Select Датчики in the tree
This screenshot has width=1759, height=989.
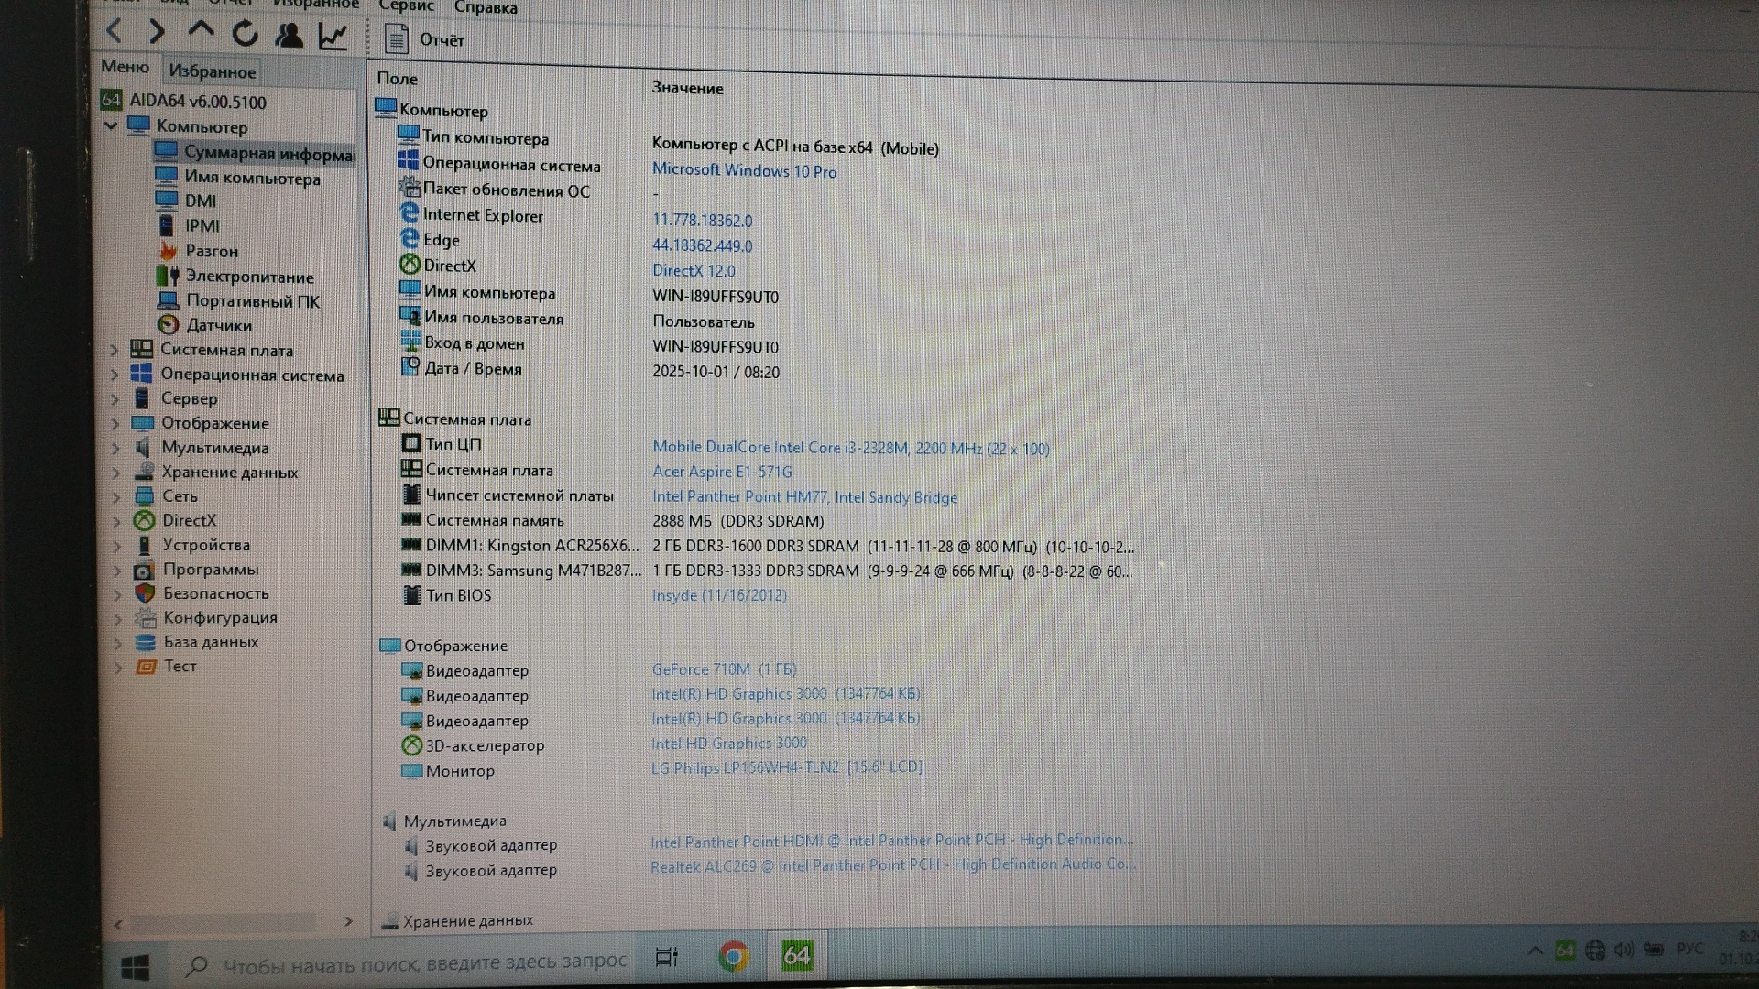point(218,325)
